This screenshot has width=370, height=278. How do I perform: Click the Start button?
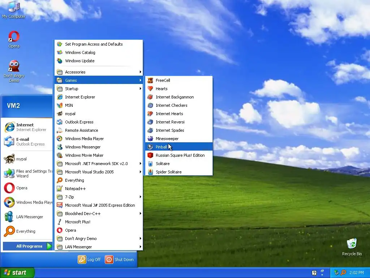(x=17, y=273)
